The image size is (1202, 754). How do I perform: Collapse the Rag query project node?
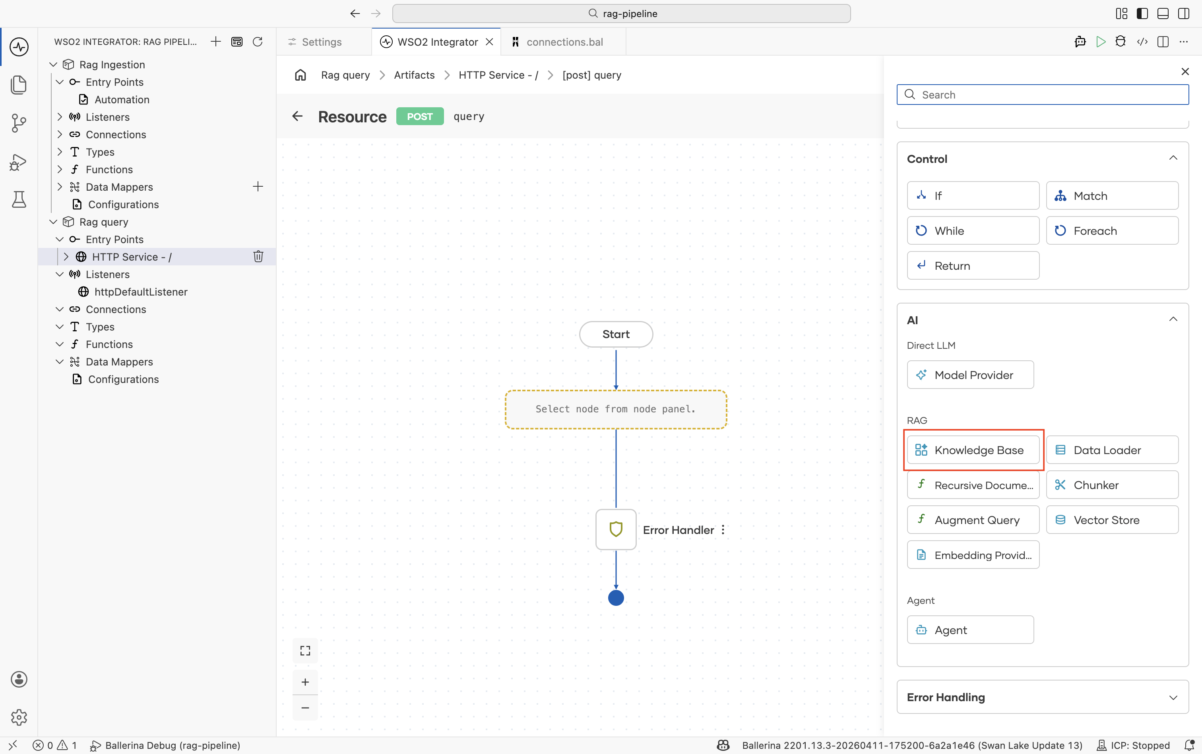coord(53,222)
